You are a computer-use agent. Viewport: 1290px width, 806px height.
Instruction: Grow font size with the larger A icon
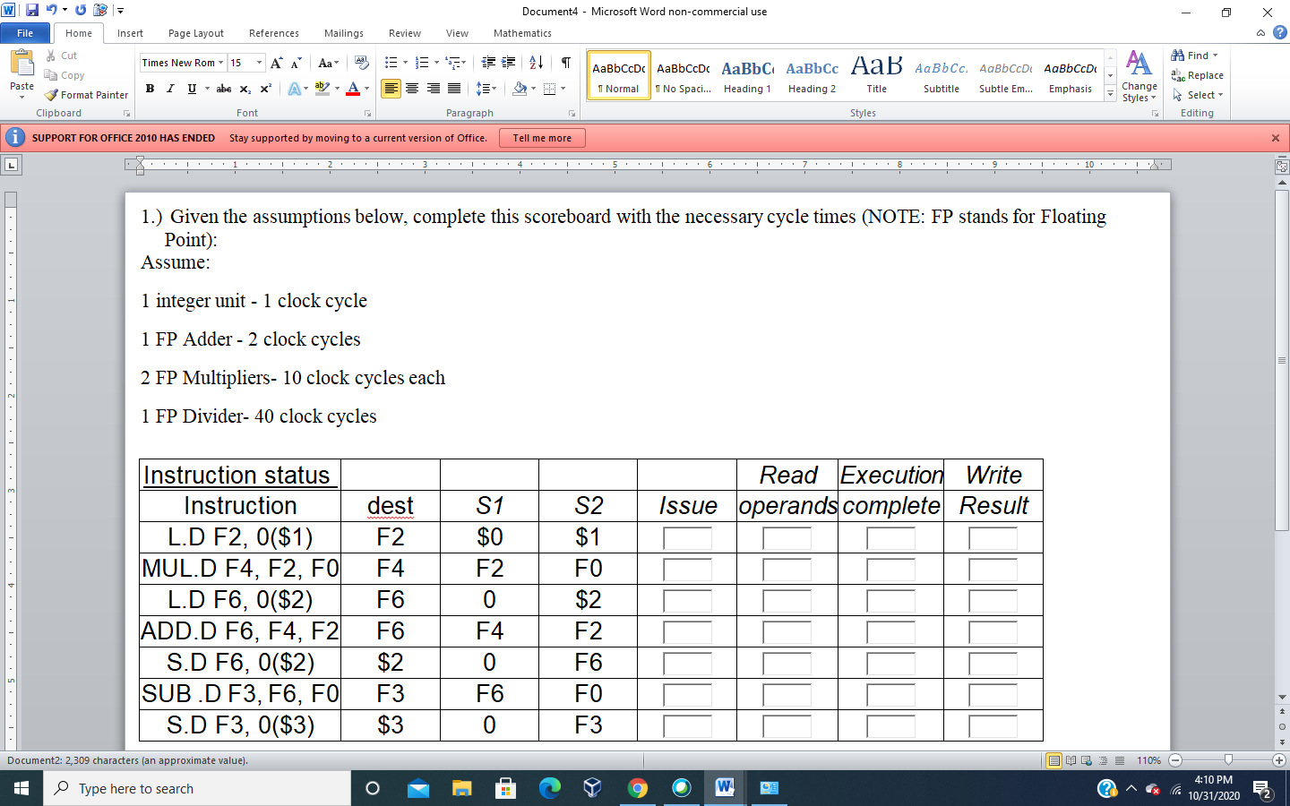277,63
